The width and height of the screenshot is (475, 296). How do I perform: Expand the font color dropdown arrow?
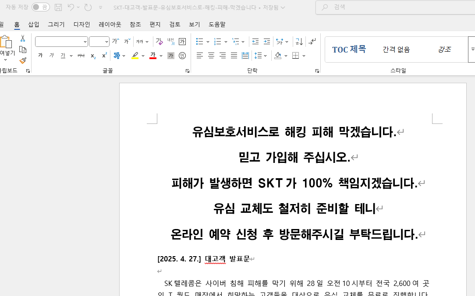pos(161,56)
